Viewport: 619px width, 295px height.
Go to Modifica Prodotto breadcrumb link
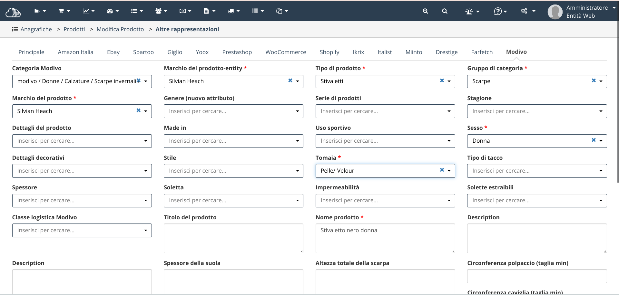point(120,29)
